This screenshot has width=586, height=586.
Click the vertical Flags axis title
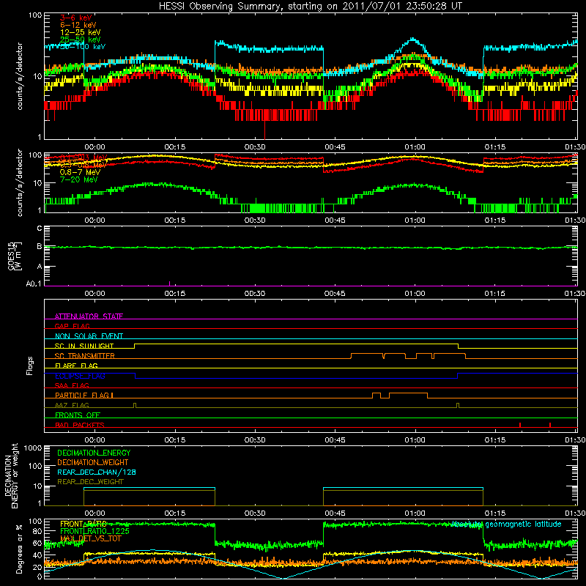pyautogui.click(x=30, y=366)
